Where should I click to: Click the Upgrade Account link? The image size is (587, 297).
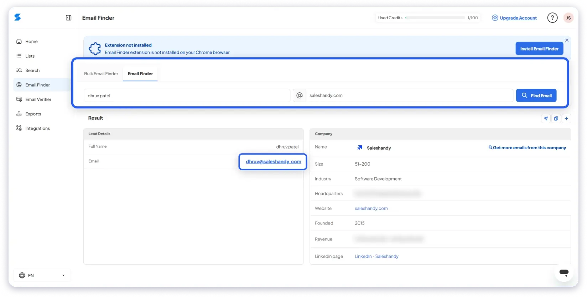[x=518, y=18]
